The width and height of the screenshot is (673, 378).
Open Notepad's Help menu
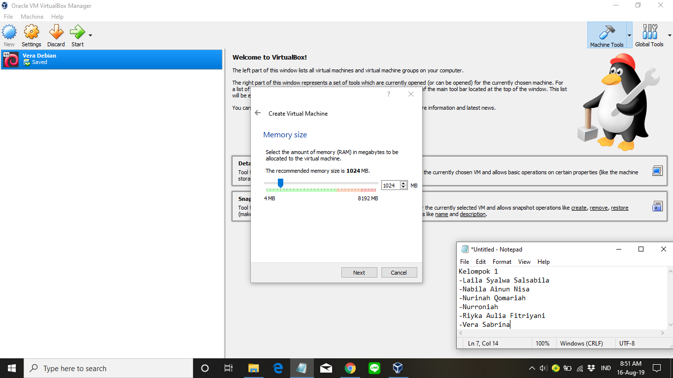point(543,262)
